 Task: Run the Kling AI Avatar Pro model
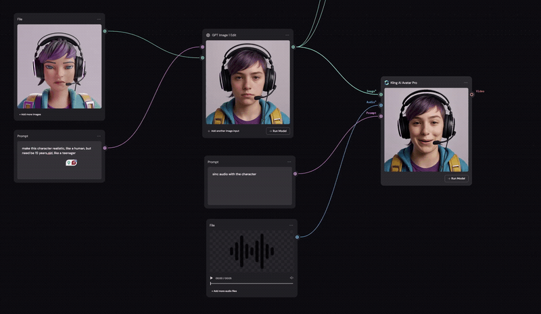coord(456,178)
